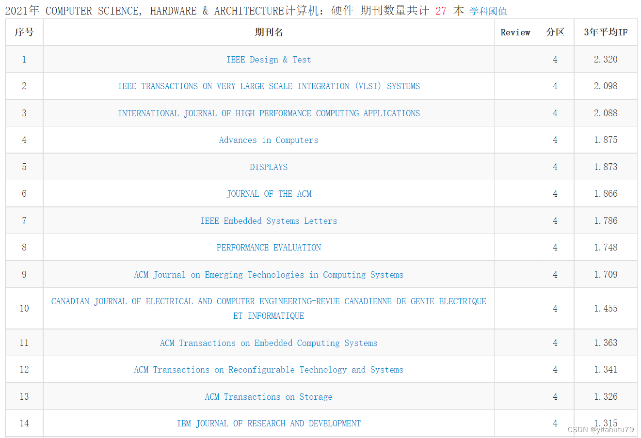Open the IEEE Design & Test journal link

269,60
